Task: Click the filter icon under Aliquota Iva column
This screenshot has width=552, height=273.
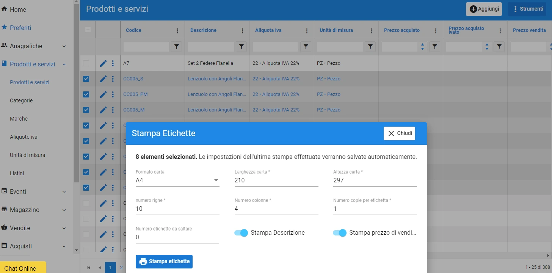Action: 306,47
